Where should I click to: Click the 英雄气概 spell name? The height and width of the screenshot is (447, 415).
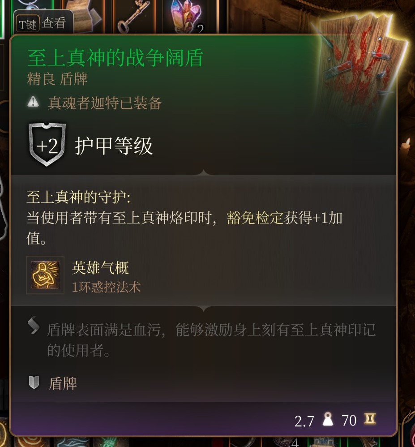pos(100,268)
